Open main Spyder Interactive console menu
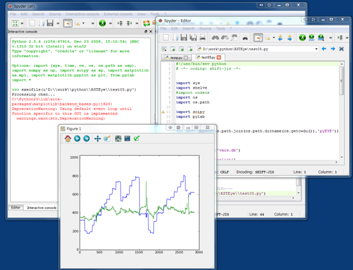 [x=82, y=14]
